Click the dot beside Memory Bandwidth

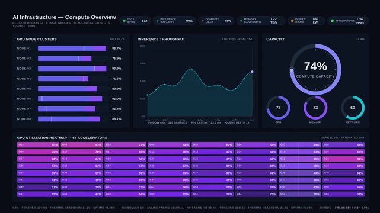point(241,21)
